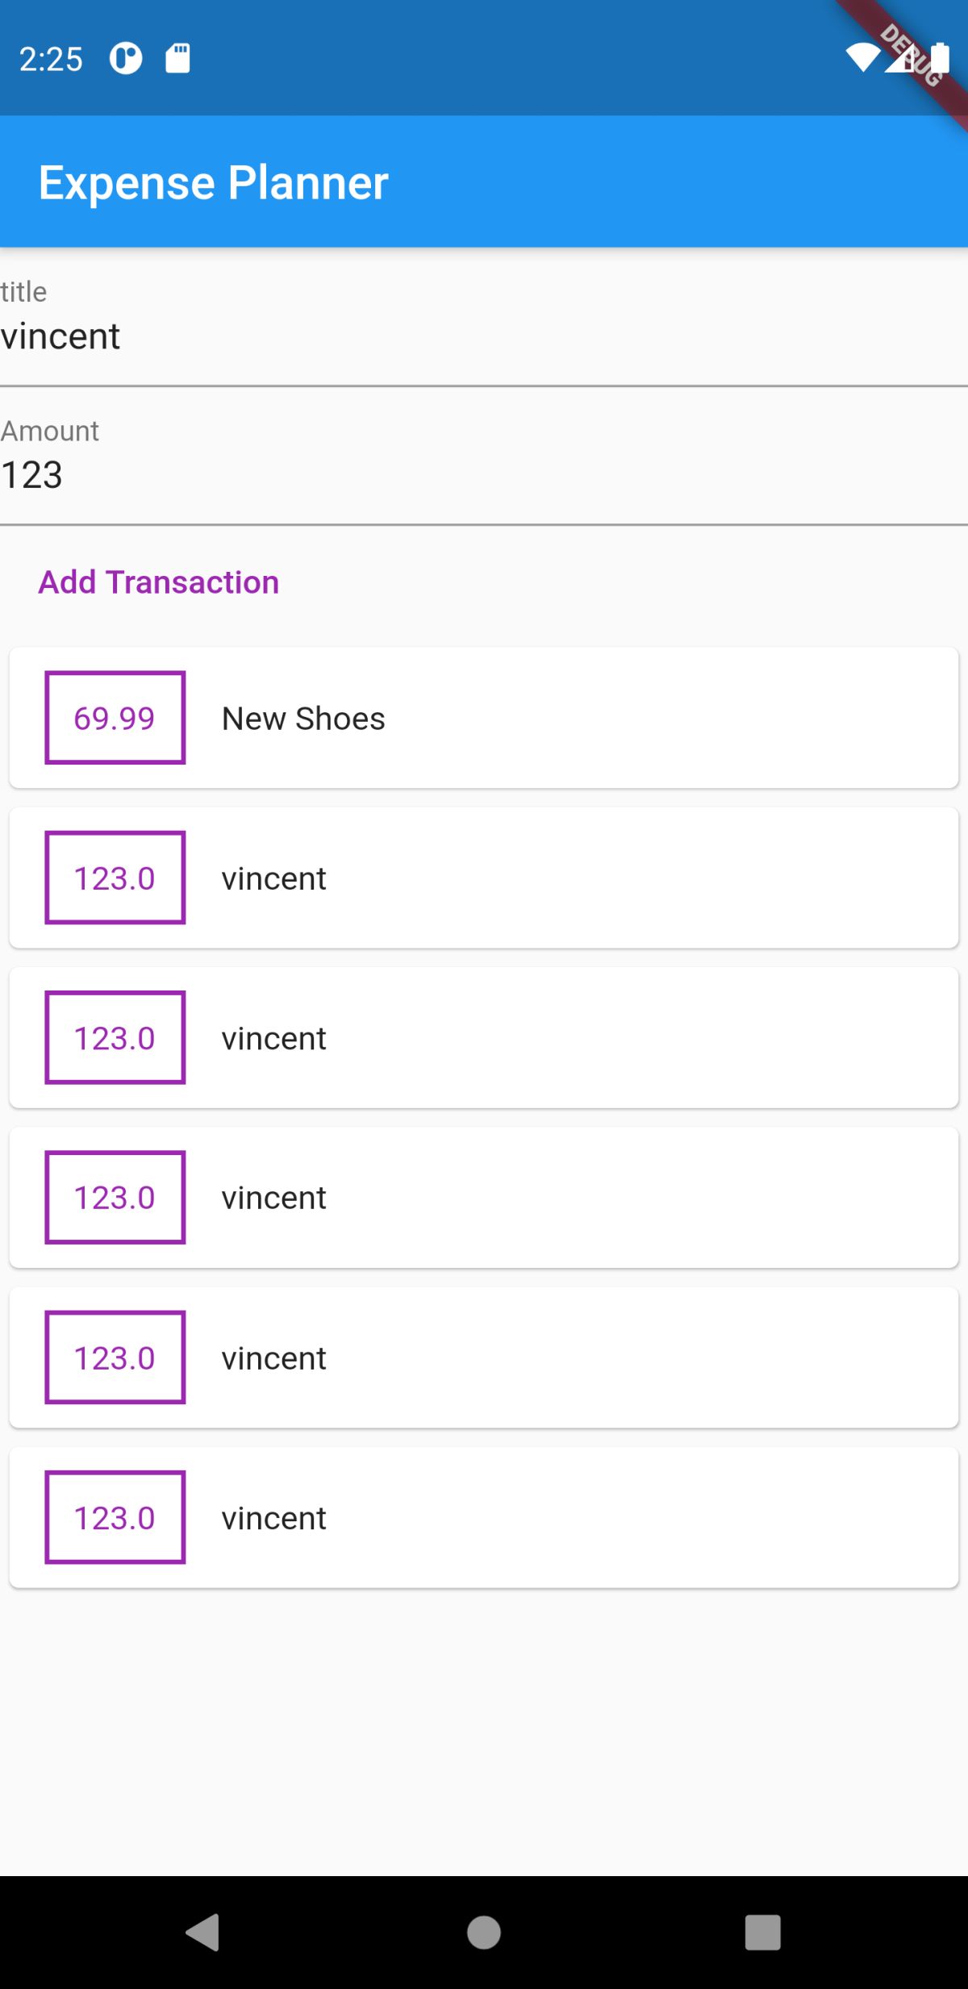Open recent apps with the square button

click(x=762, y=1932)
